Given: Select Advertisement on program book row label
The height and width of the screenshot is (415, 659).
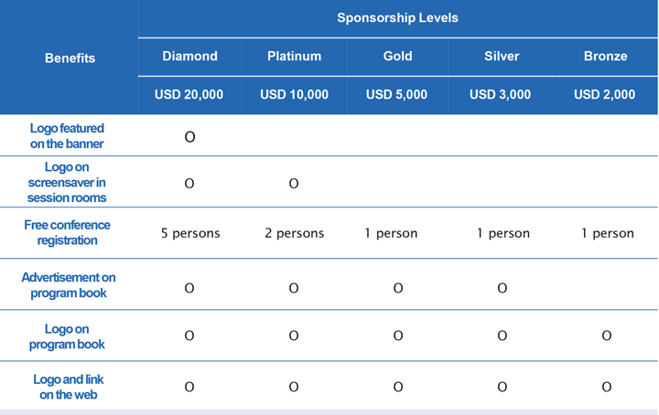Looking at the screenshot, I should point(69,285).
